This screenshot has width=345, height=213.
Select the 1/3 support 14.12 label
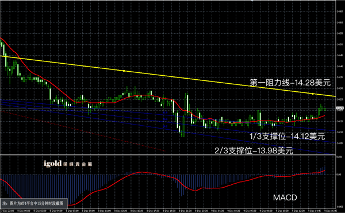287,137
